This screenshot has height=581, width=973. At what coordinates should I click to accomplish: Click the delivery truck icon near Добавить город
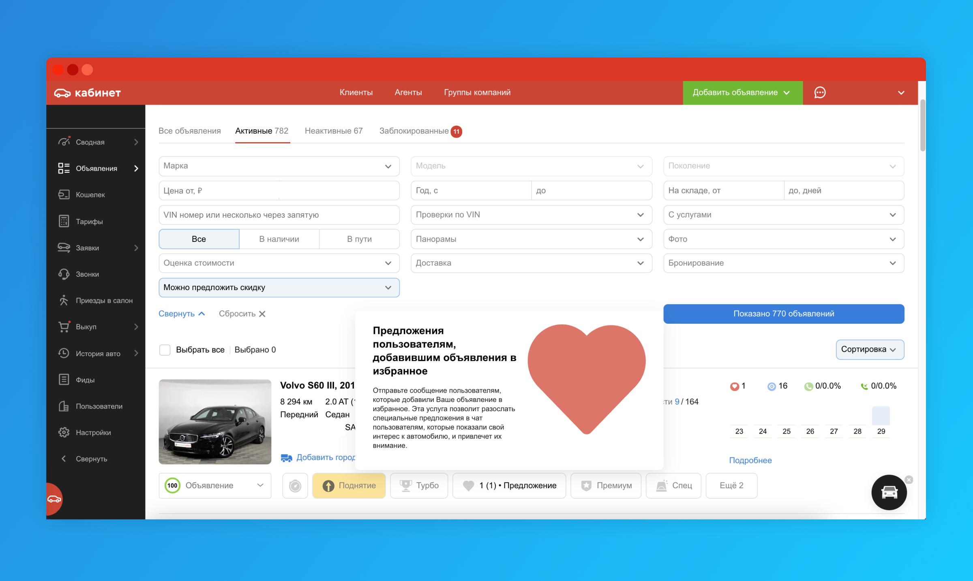point(287,458)
